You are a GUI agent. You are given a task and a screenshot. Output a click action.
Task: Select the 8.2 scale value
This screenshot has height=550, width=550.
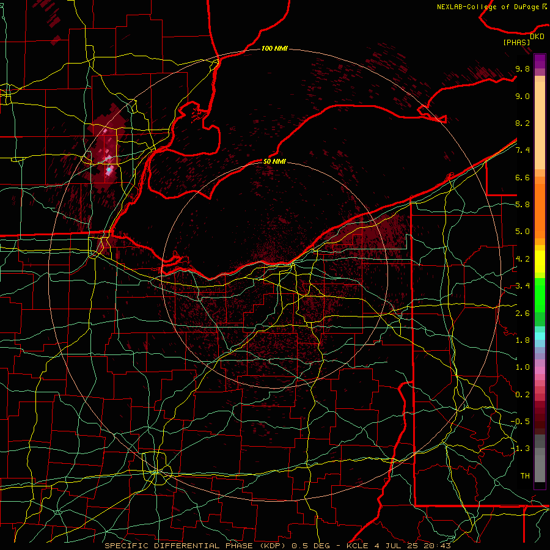click(x=522, y=123)
